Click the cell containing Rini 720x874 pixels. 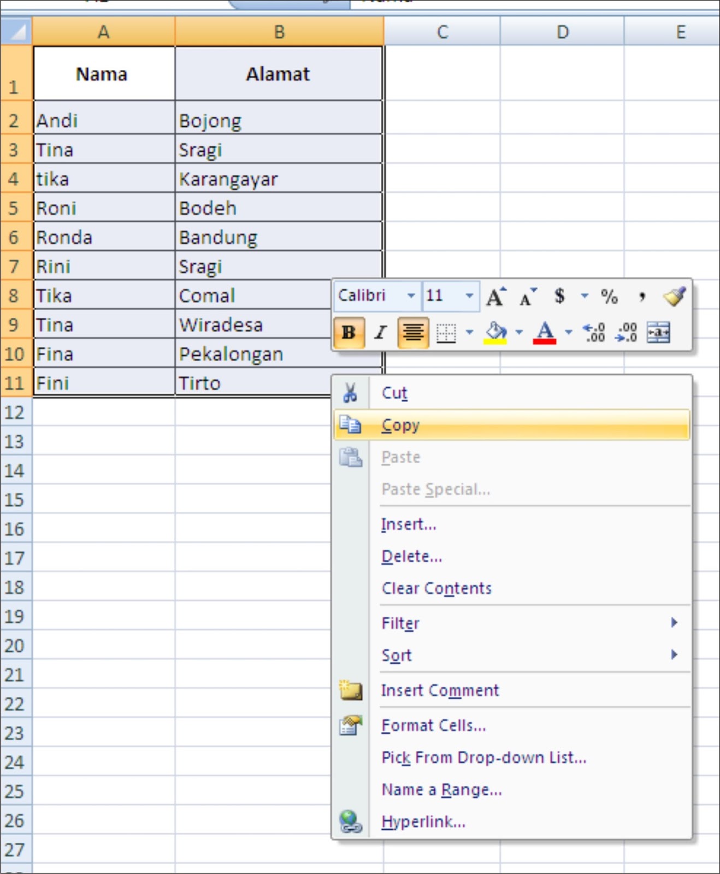[104, 266]
